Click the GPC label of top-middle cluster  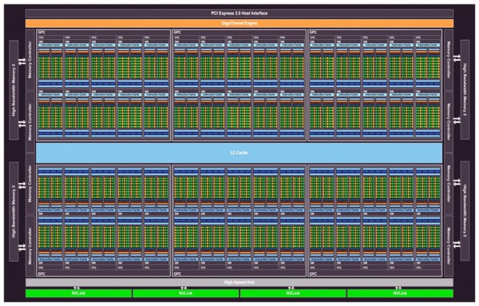point(177,32)
